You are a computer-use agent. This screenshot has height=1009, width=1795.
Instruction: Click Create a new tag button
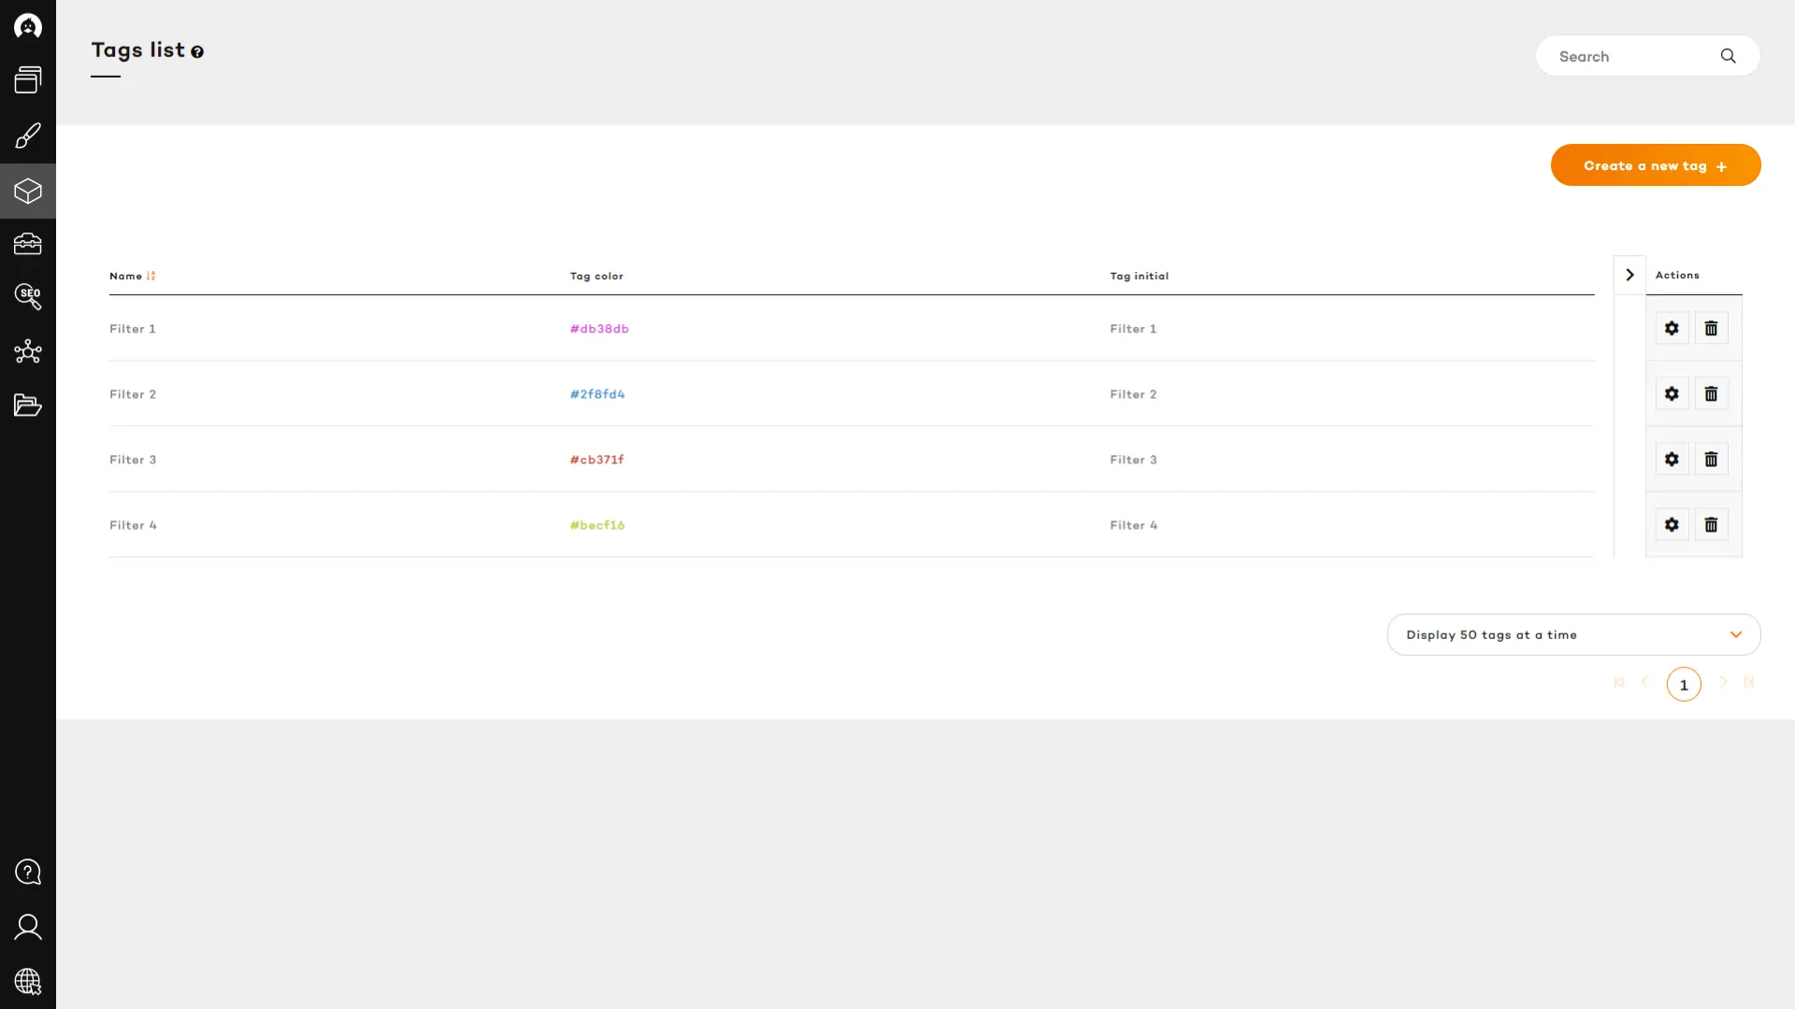[1655, 165]
